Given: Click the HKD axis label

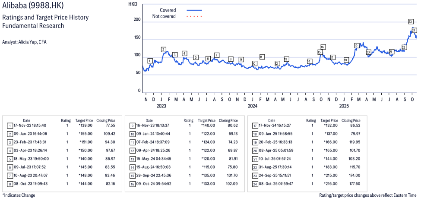Looking at the screenshot, I should point(133,4).
